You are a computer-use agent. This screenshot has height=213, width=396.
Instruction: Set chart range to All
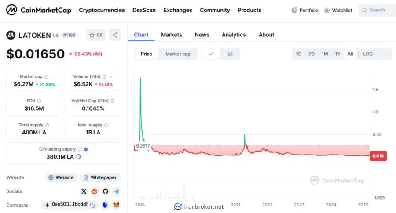click(350, 54)
